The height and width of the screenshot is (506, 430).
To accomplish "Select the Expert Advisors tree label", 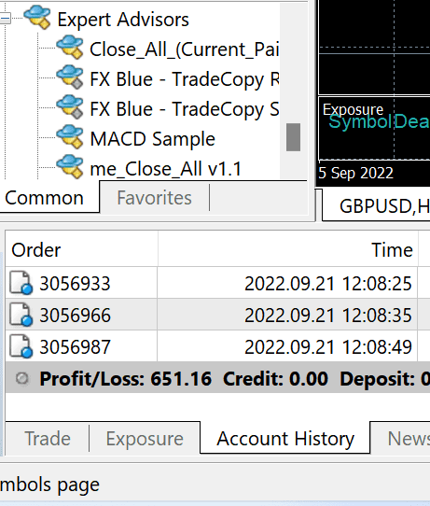I will (123, 20).
